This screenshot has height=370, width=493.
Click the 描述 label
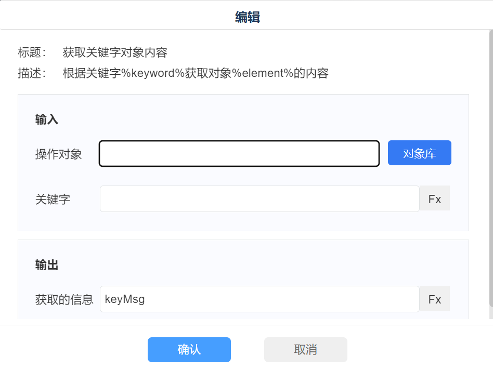(x=32, y=73)
